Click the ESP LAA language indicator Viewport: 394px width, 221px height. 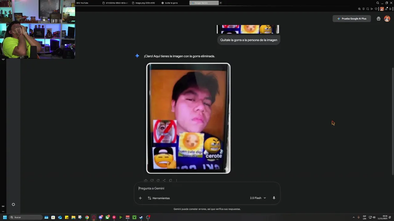[x=364, y=217]
